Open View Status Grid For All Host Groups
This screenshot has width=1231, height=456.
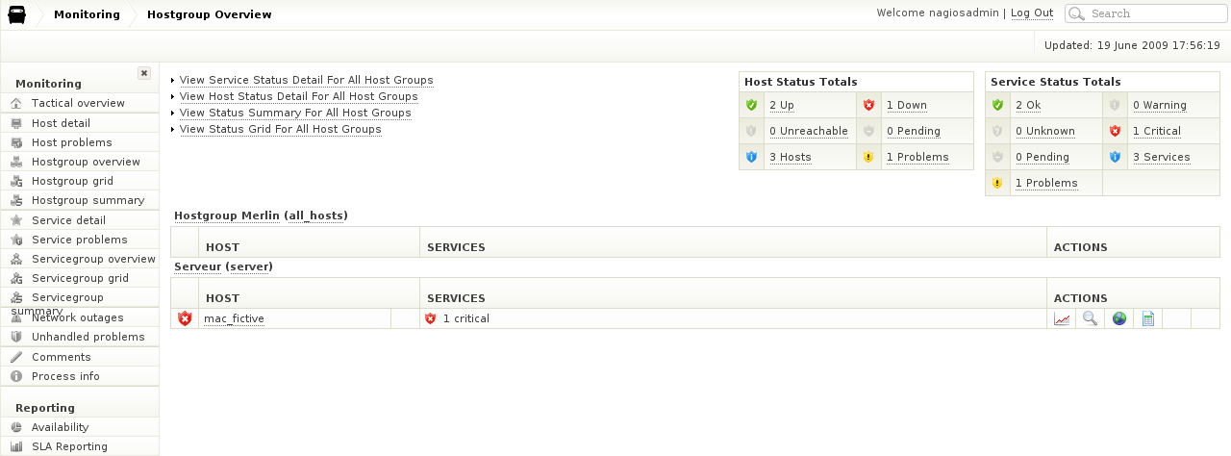pyautogui.click(x=280, y=129)
